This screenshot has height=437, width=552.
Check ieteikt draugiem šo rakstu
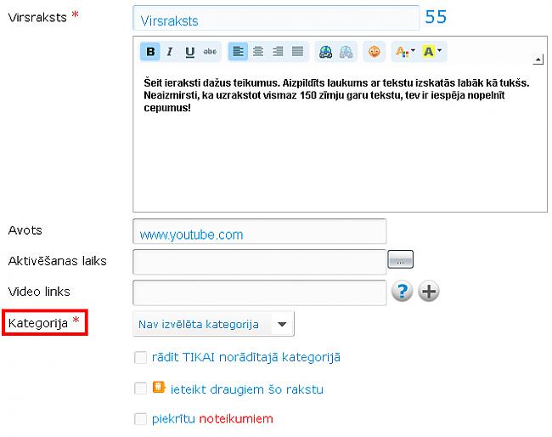coord(140,389)
